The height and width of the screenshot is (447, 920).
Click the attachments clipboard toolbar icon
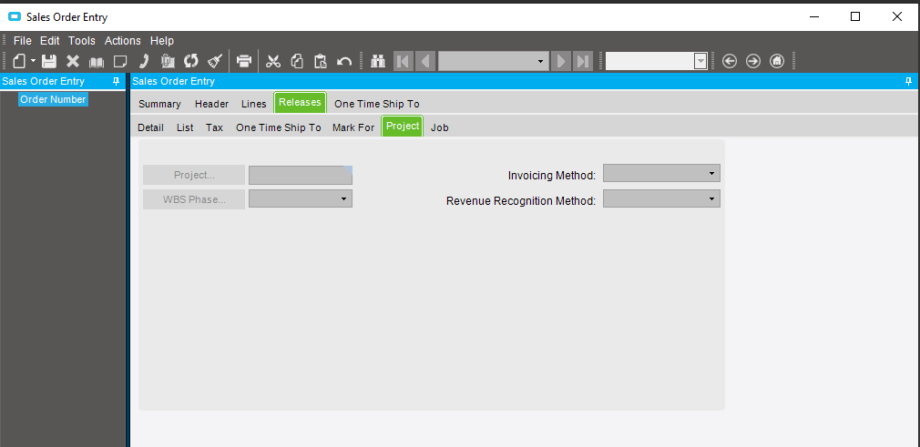click(168, 61)
